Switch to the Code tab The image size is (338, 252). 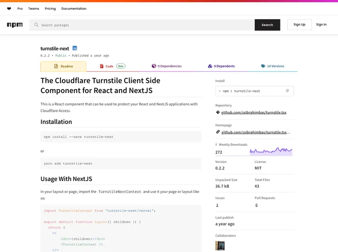click(113, 66)
